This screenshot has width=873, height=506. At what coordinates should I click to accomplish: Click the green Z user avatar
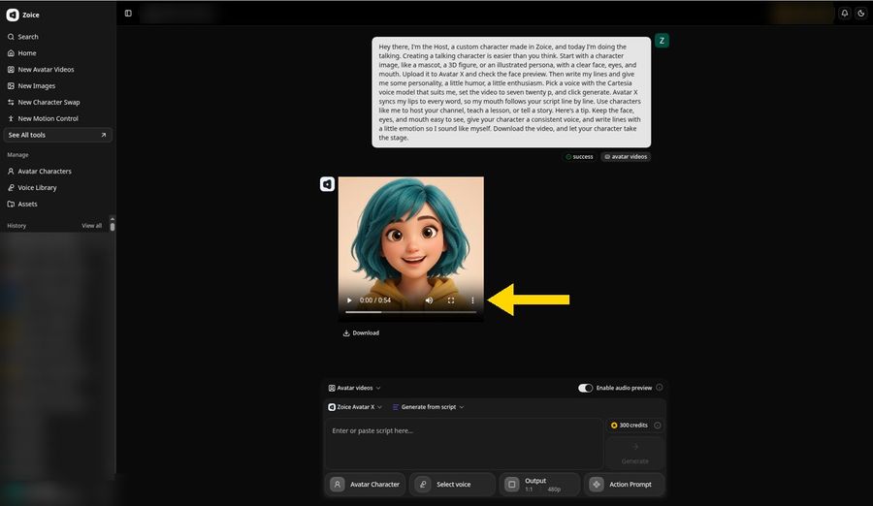coord(662,40)
